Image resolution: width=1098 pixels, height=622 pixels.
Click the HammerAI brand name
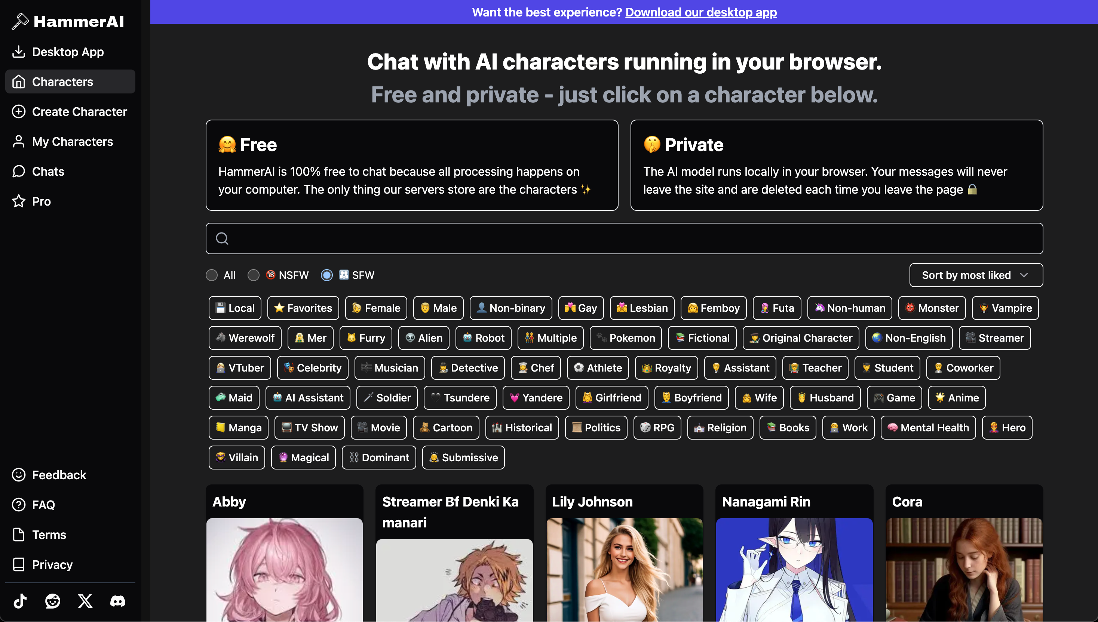pyautogui.click(x=79, y=21)
